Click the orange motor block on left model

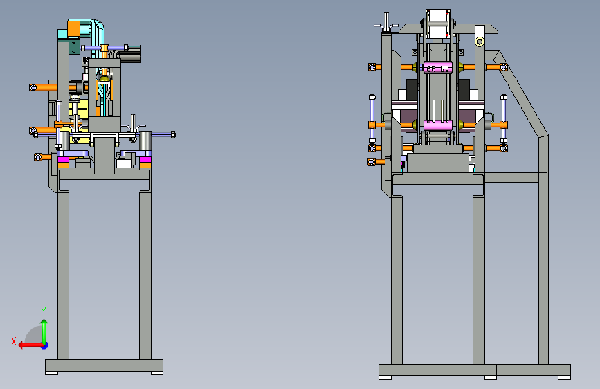click(x=73, y=29)
